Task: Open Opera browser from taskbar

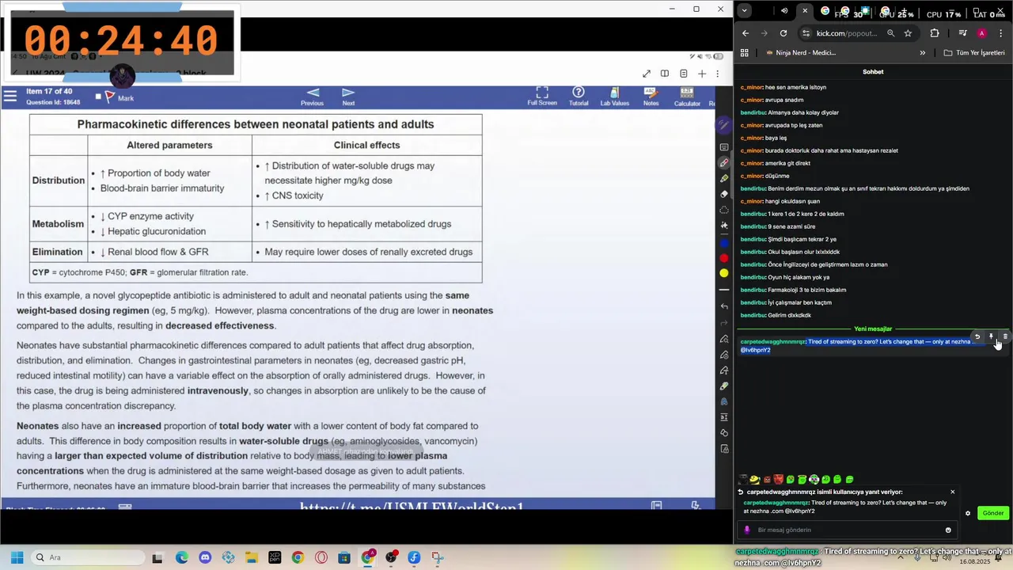Action: pos(321,557)
